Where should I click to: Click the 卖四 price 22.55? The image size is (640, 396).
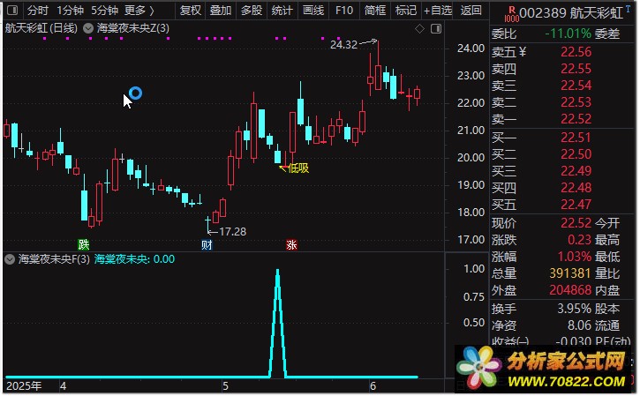576,69
